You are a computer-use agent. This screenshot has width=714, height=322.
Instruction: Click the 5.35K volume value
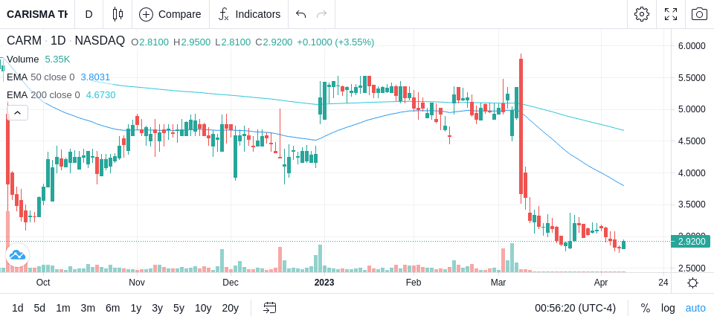[x=57, y=59]
